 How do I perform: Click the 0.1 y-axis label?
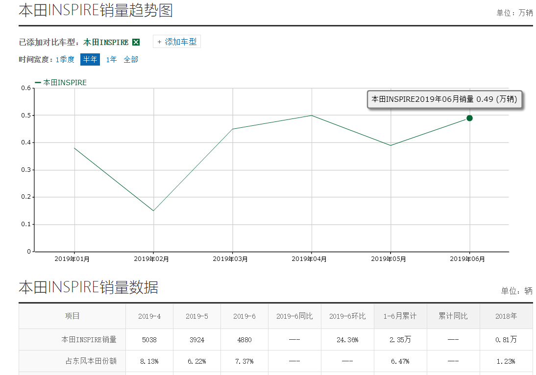[x=26, y=224]
